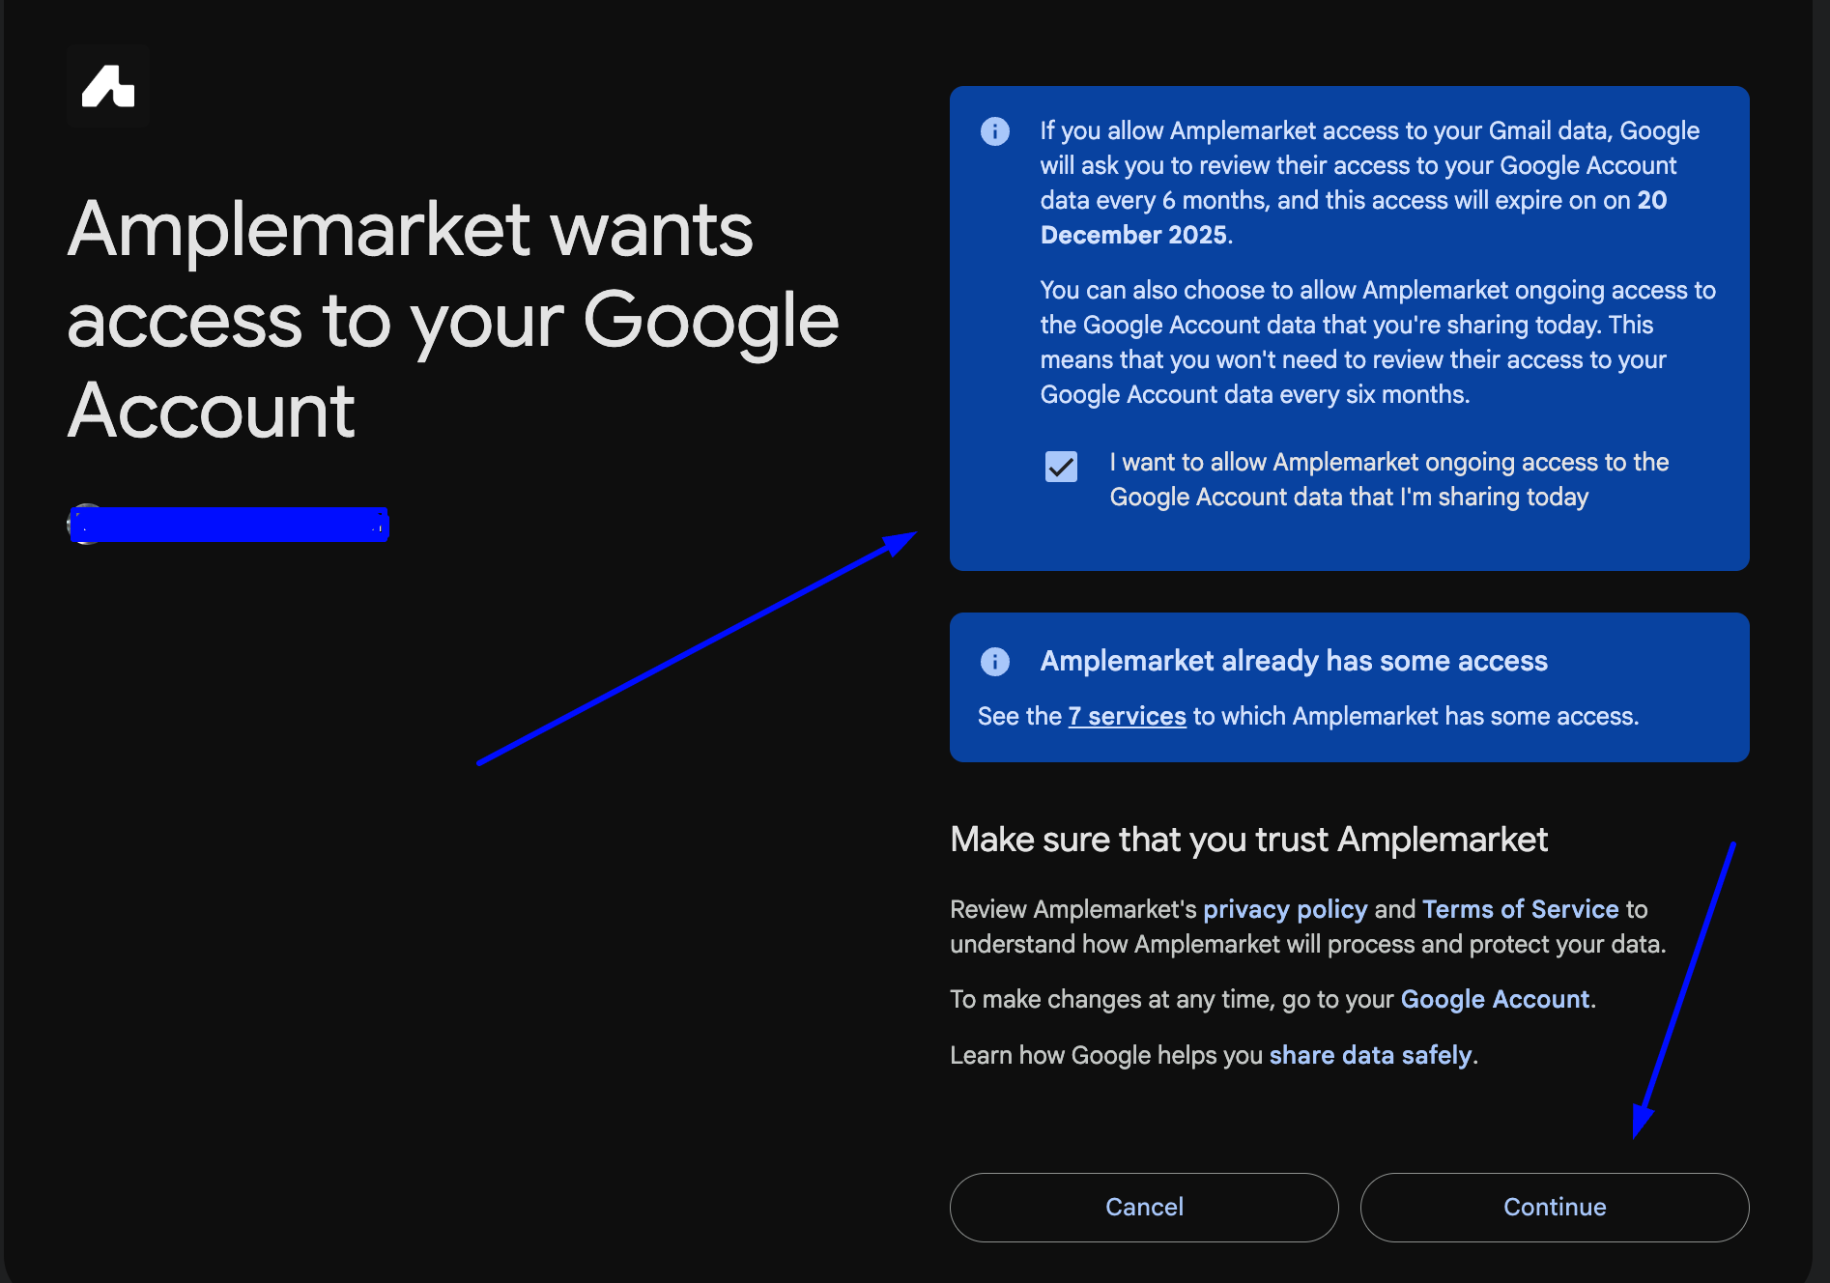Click the Continue button
This screenshot has height=1283, width=1830.
tap(1555, 1208)
